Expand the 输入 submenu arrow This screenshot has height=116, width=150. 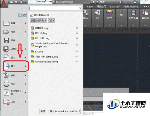[25, 58]
